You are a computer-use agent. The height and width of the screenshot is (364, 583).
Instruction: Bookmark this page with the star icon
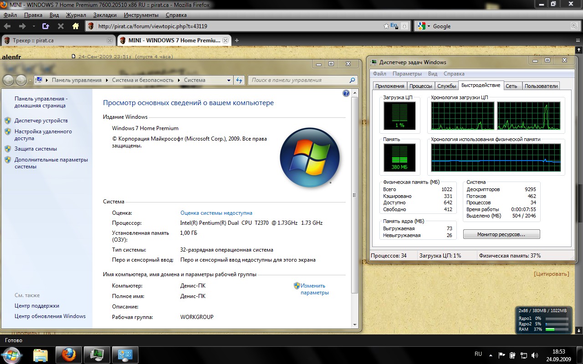[x=386, y=26]
